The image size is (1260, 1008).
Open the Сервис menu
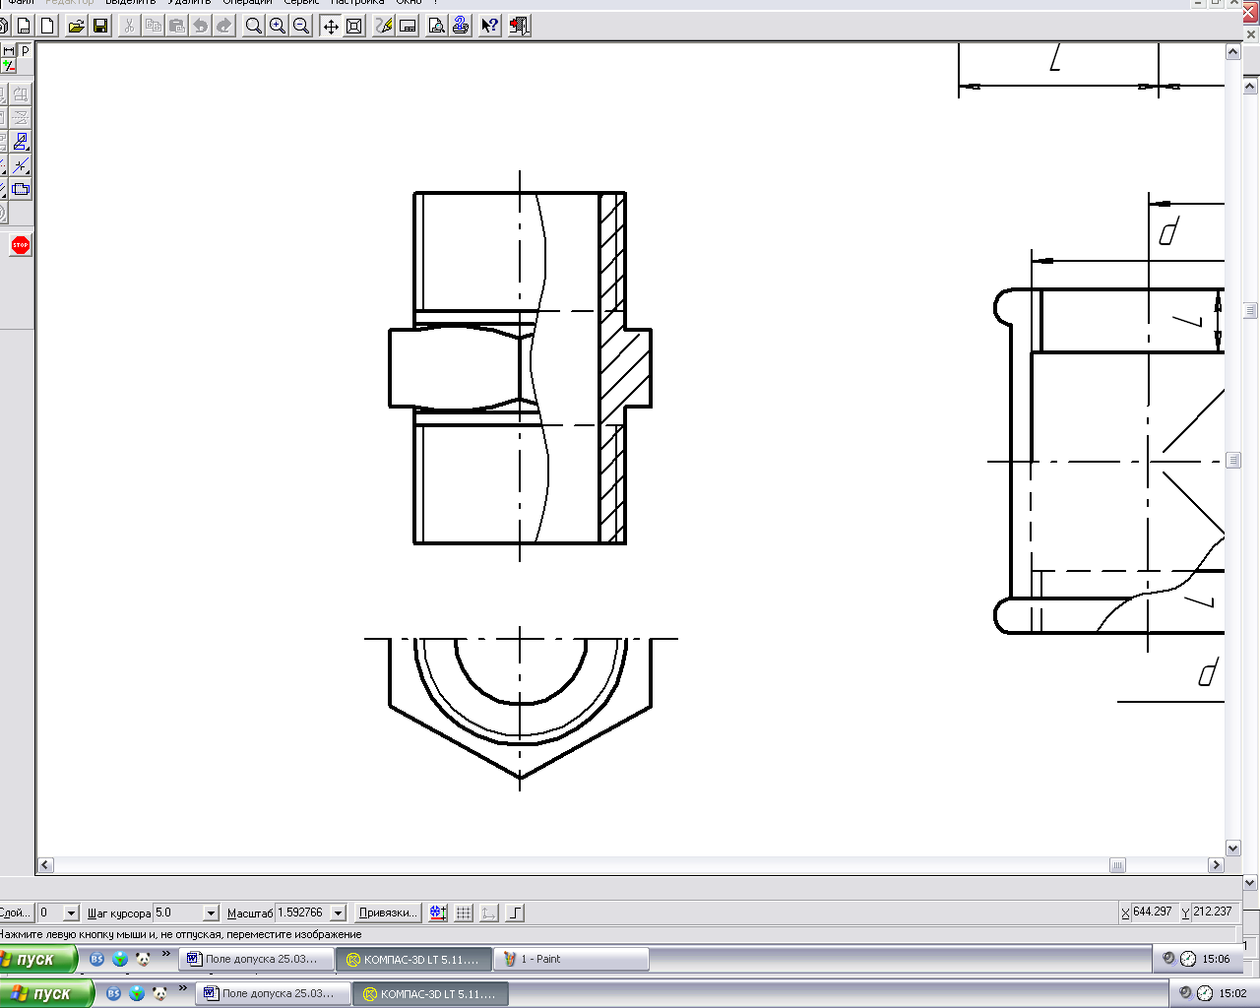[x=301, y=3]
